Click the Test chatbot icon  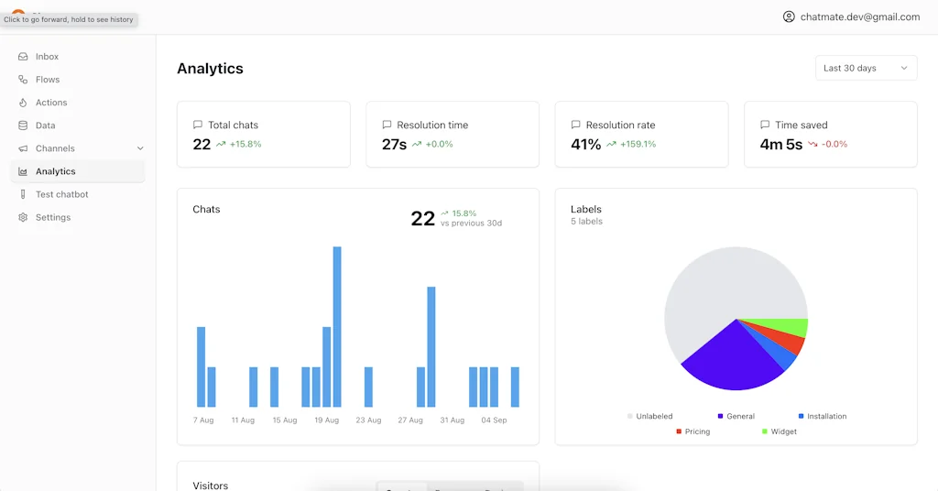(23, 194)
